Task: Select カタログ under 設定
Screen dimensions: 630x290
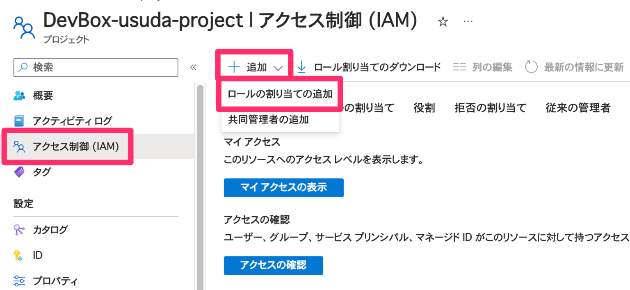Action: coord(50,230)
